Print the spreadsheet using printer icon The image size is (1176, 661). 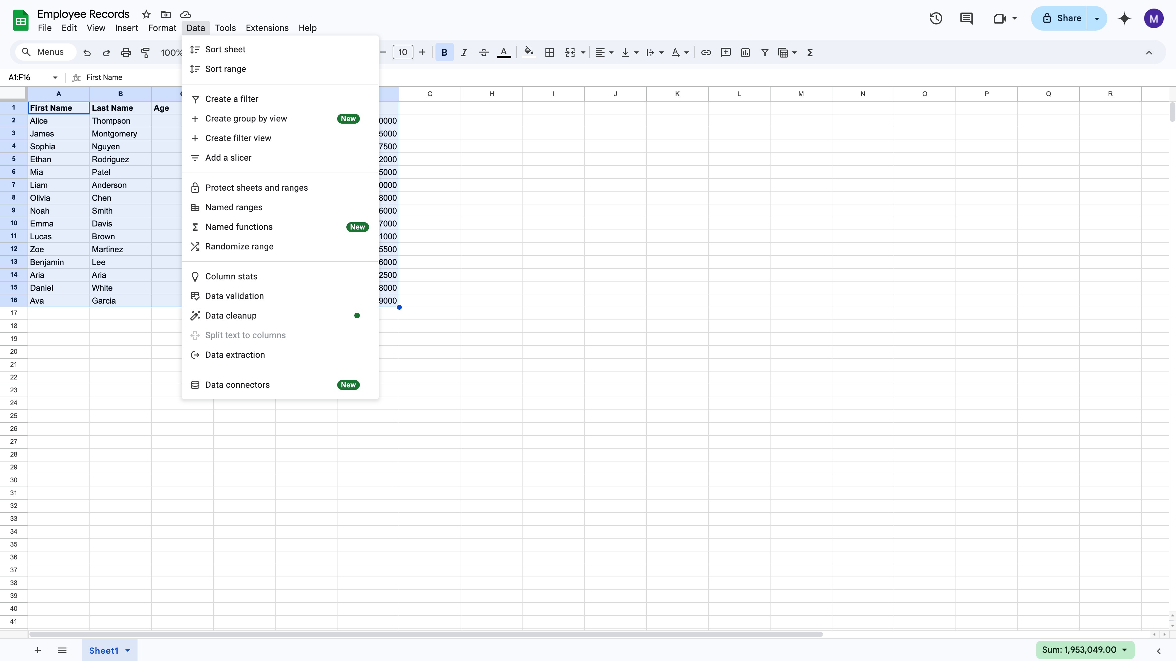pos(126,53)
